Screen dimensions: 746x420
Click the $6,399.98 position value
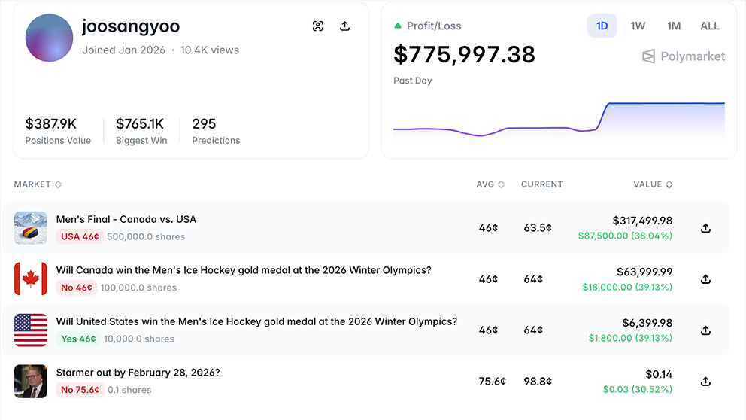click(647, 323)
